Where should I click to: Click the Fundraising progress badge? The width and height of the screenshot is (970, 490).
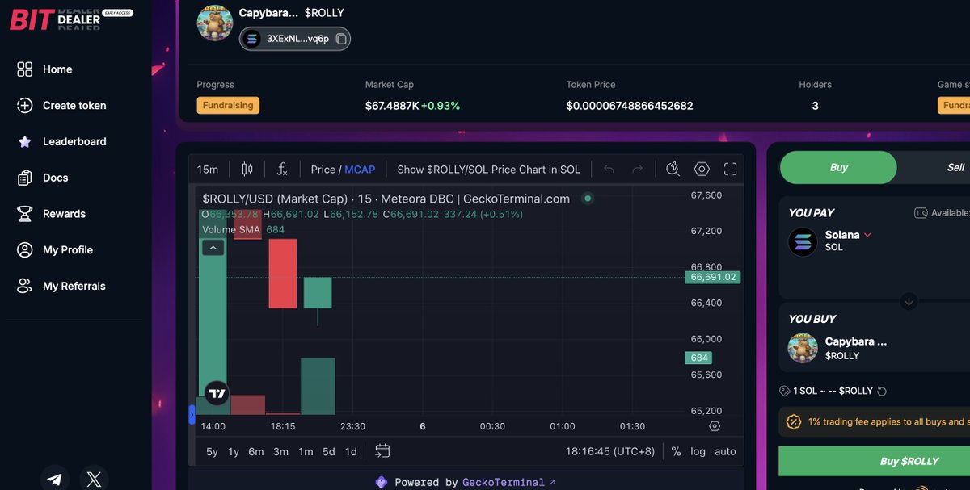(227, 105)
